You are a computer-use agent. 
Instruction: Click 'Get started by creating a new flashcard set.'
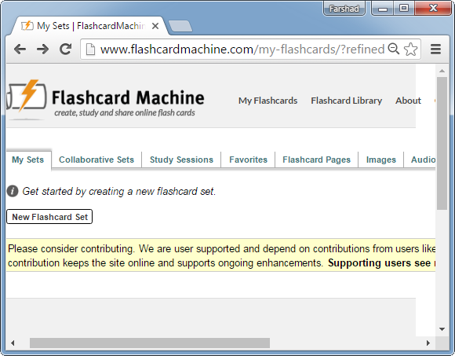click(119, 191)
